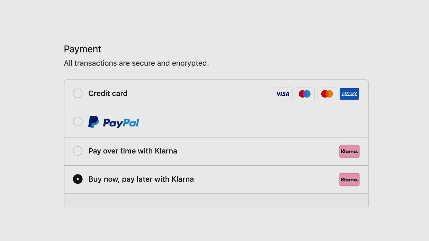Click empty space right of PayPal logo
The image size is (429, 241).
click(x=251, y=123)
